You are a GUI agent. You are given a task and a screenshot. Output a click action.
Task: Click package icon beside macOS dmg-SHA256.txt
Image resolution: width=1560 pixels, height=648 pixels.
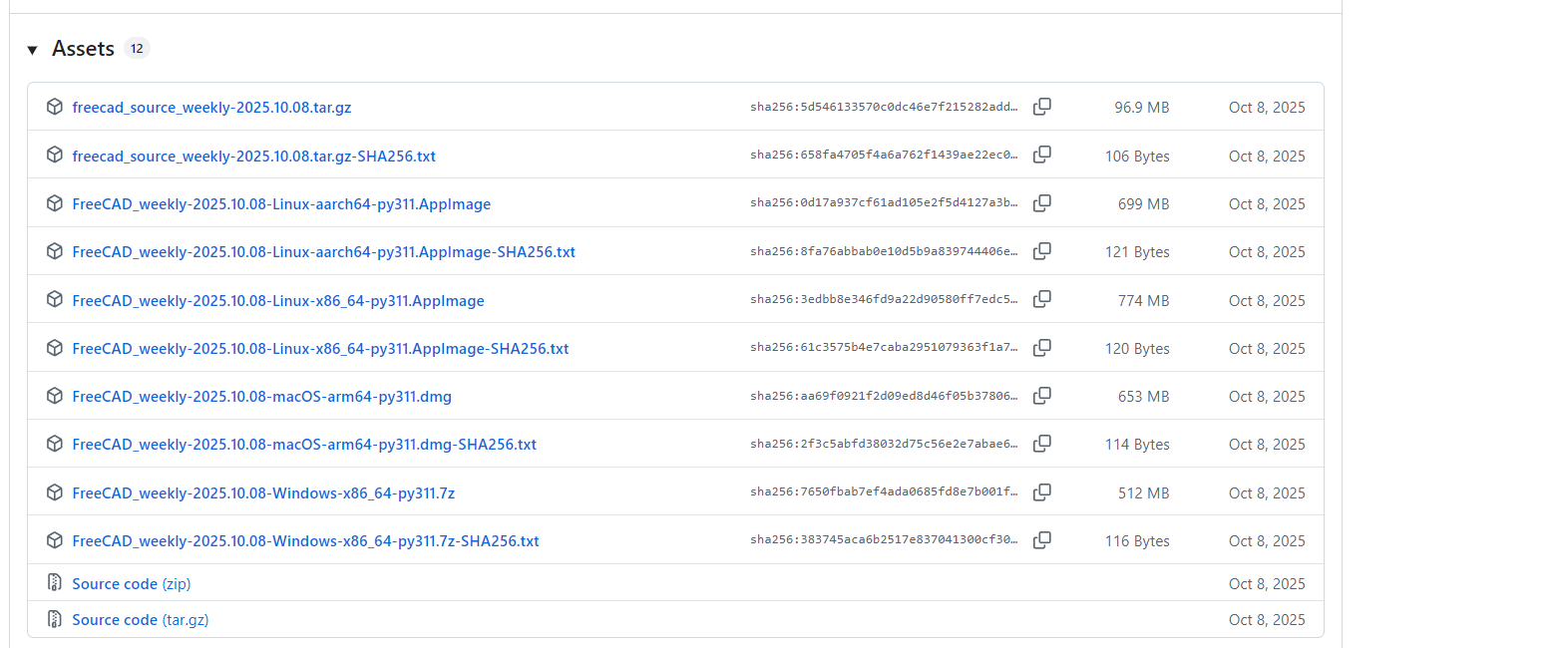click(x=55, y=444)
